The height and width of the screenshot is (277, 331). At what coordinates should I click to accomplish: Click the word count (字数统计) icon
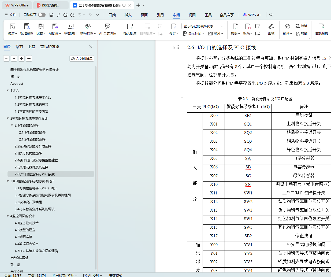70,27
